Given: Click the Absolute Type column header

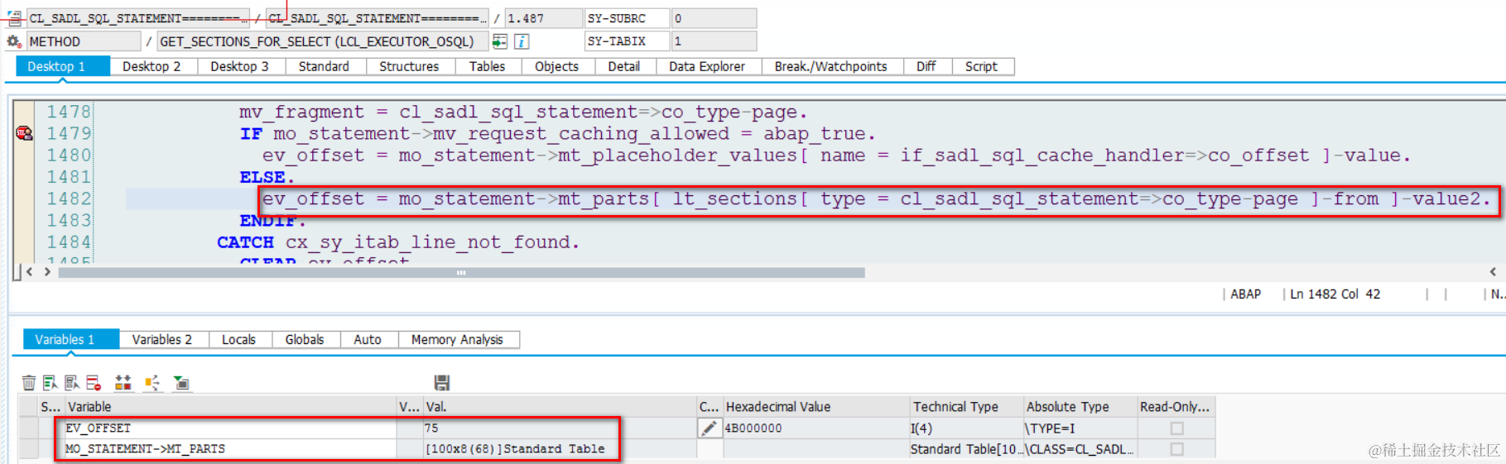Looking at the screenshot, I should pos(1080,406).
